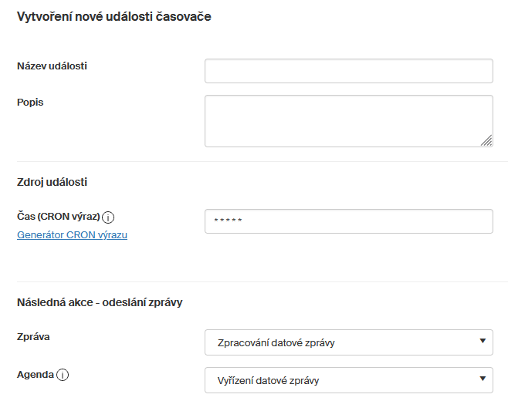Screen dimensions: 508x401
Task: Click the divider line above Zdroj události
Action: tap(262, 161)
